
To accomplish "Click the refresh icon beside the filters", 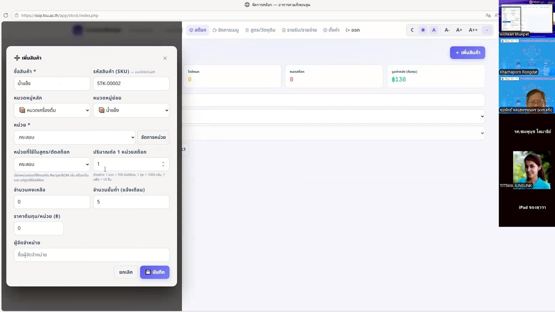I will coord(184,149).
